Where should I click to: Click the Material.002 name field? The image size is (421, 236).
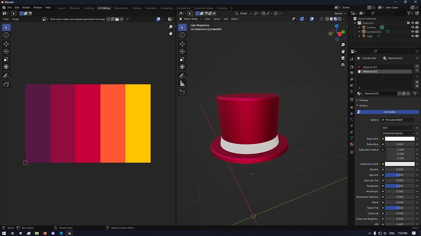pyautogui.click(x=380, y=94)
